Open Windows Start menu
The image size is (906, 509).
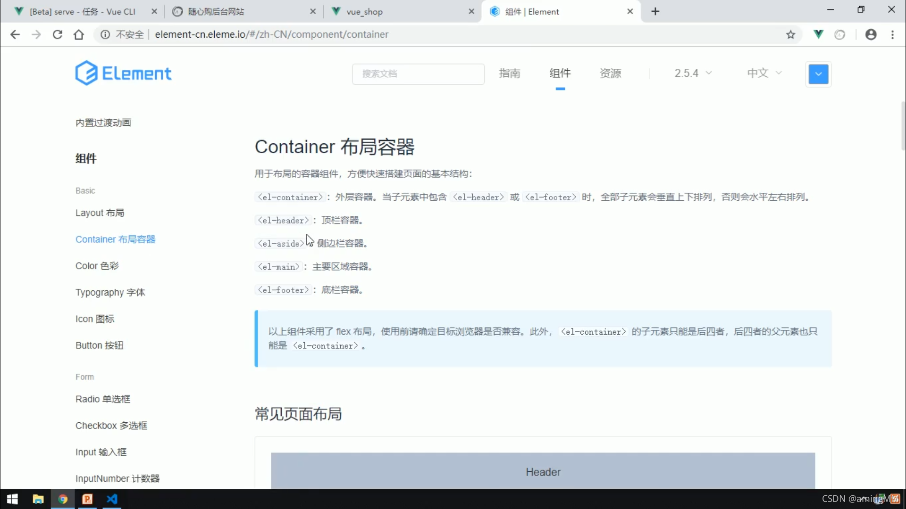tap(12, 499)
